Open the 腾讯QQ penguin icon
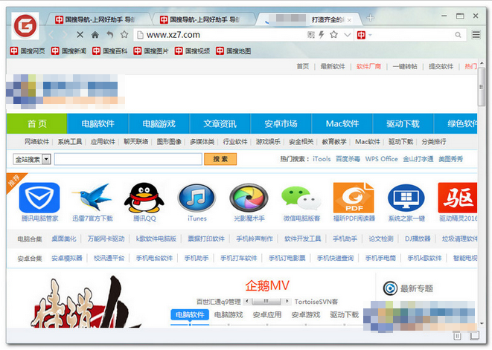This screenshot has height=350, width=492. [144, 198]
